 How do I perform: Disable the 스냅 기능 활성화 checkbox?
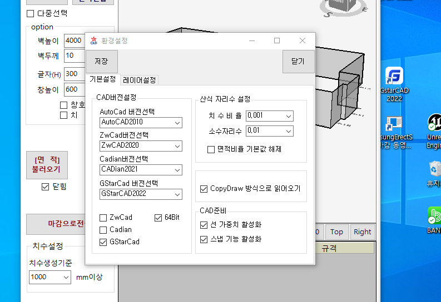click(x=204, y=239)
